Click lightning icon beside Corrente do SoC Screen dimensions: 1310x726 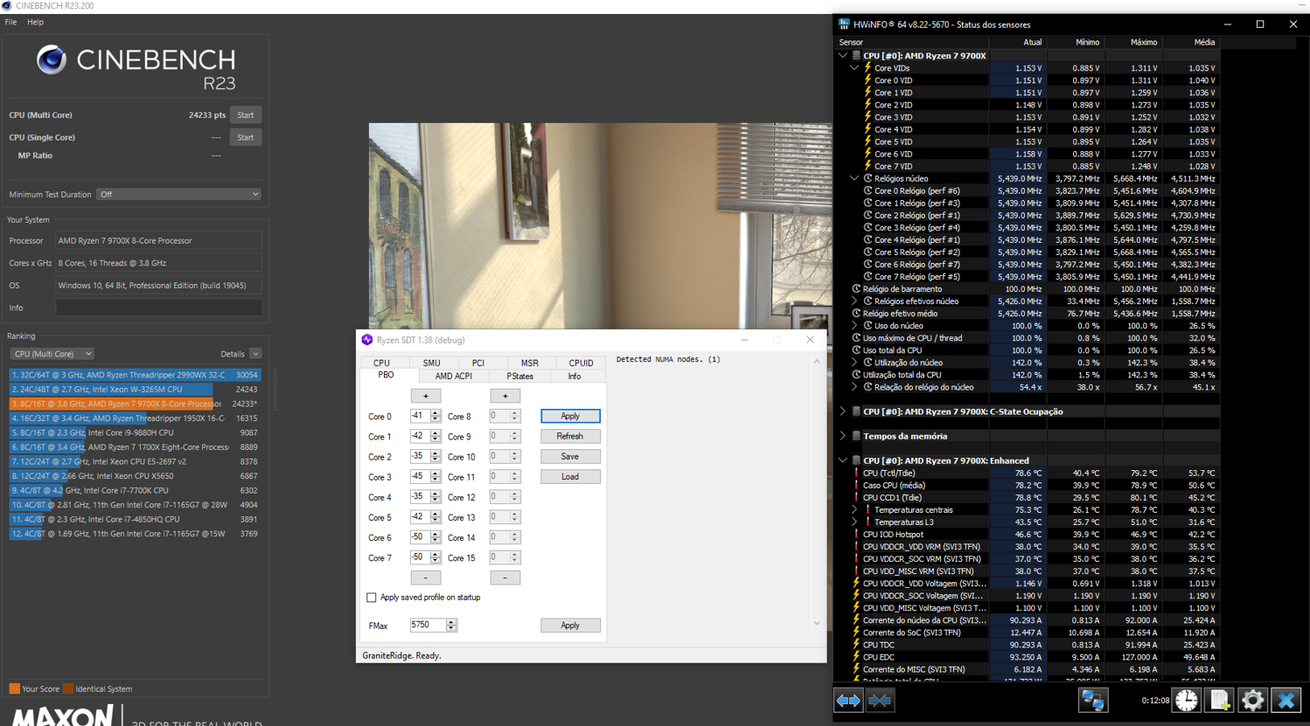[856, 633]
